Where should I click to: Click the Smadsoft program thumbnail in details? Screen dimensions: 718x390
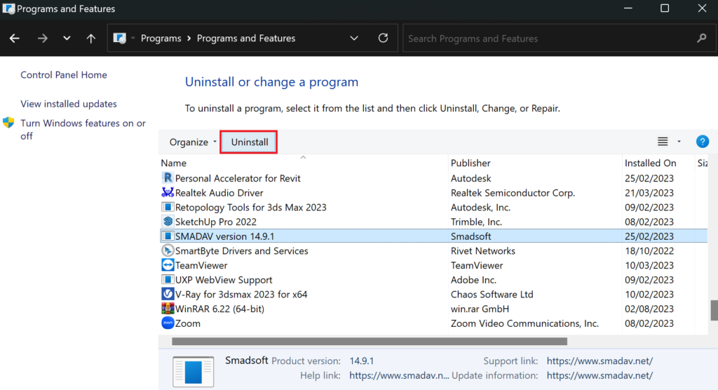(193, 371)
